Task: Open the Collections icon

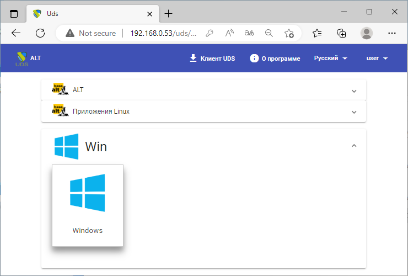Action: 341,33
